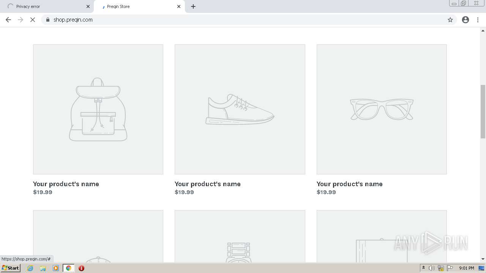Viewport: 486px width, 273px height.
Task: Select the $19.99 price under backpack
Action: point(43,192)
